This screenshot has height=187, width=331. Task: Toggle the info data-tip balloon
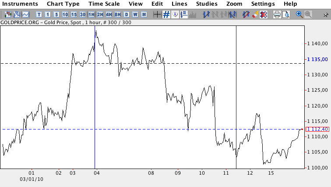point(175,14)
